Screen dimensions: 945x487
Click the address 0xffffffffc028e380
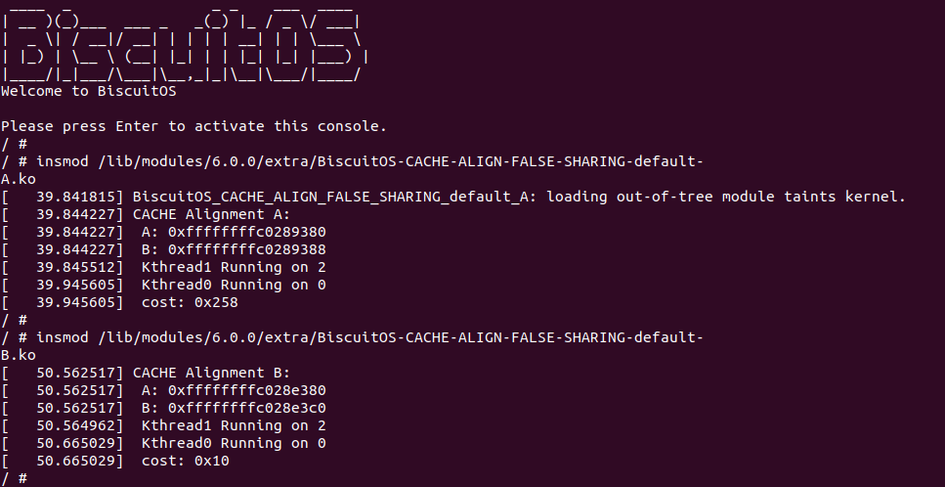(247, 390)
